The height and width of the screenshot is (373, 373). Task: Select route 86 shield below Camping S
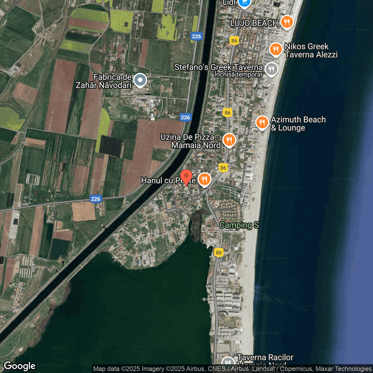[x=219, y=253]
